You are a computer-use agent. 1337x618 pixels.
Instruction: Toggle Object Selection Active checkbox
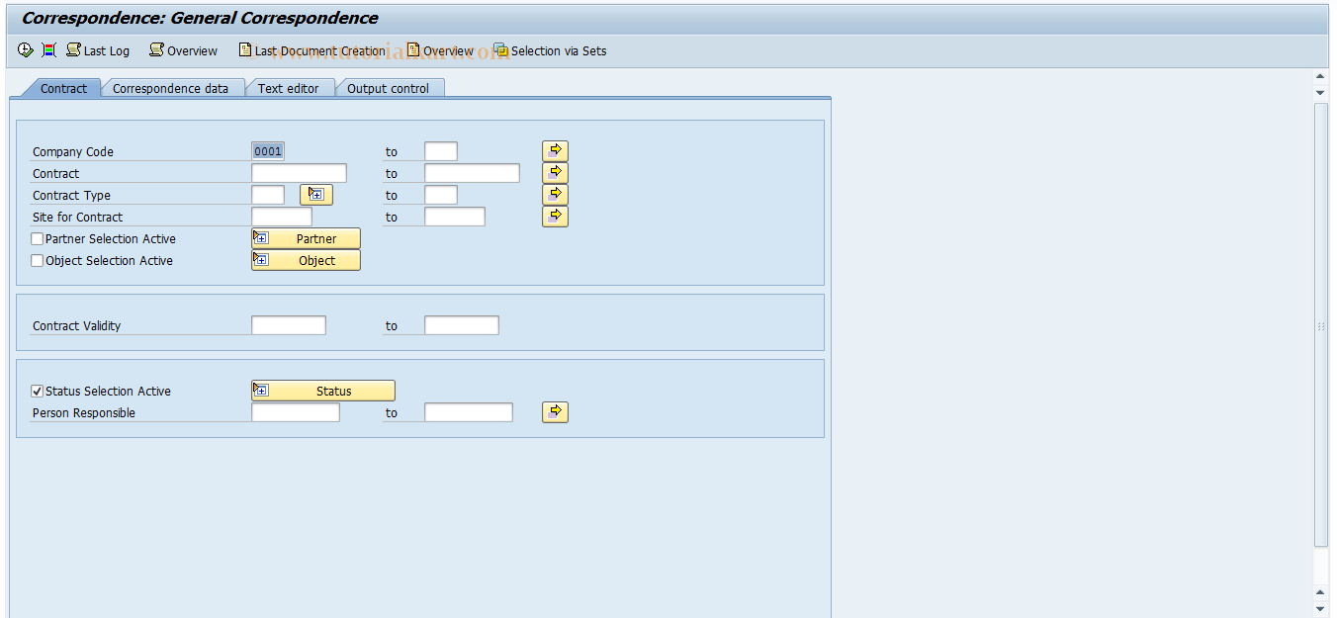[38, 260]
